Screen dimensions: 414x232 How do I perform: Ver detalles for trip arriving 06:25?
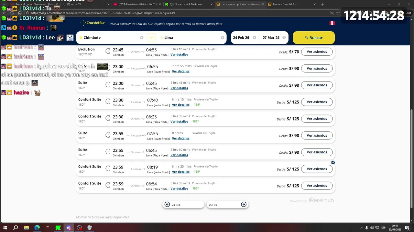[x=179, y=122]
